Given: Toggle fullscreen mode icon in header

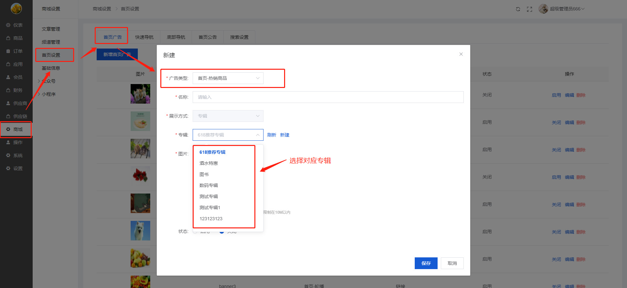Looking at the screenshot, I should click(529, 9).
